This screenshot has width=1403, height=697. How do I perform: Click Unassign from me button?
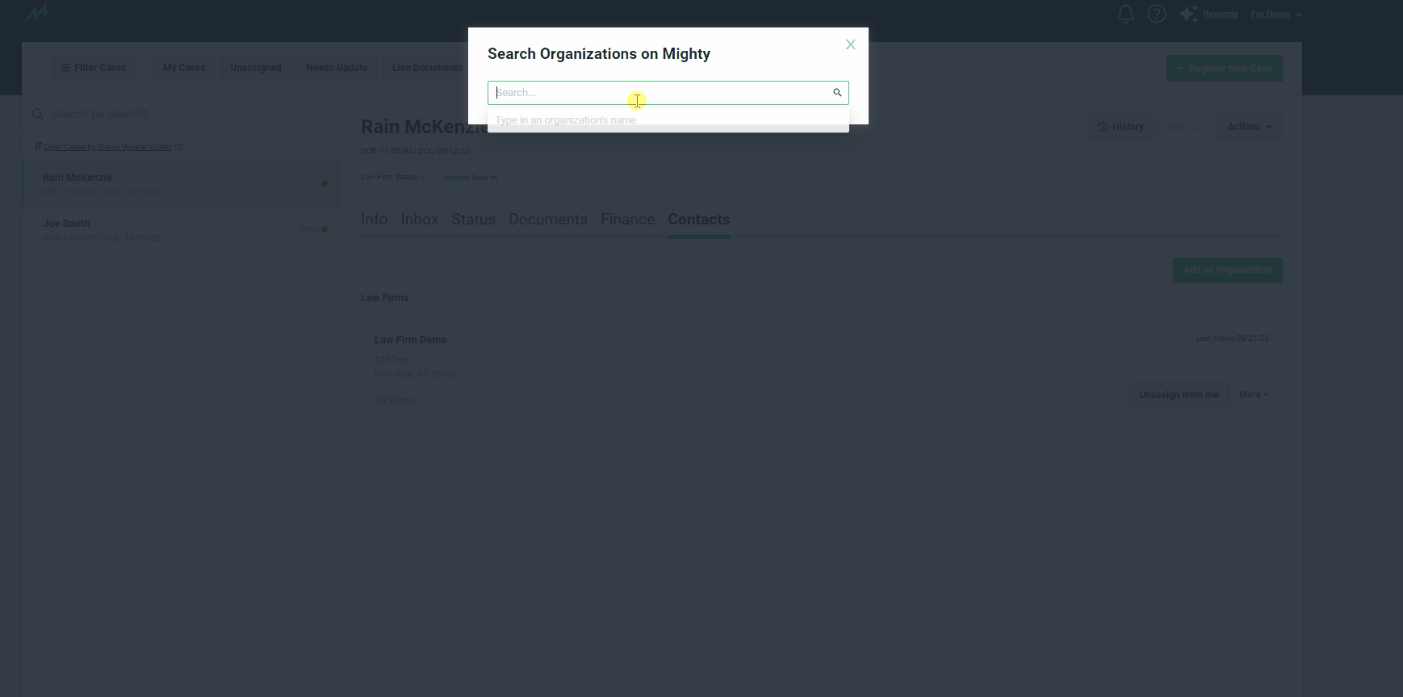pos(1179,395)
